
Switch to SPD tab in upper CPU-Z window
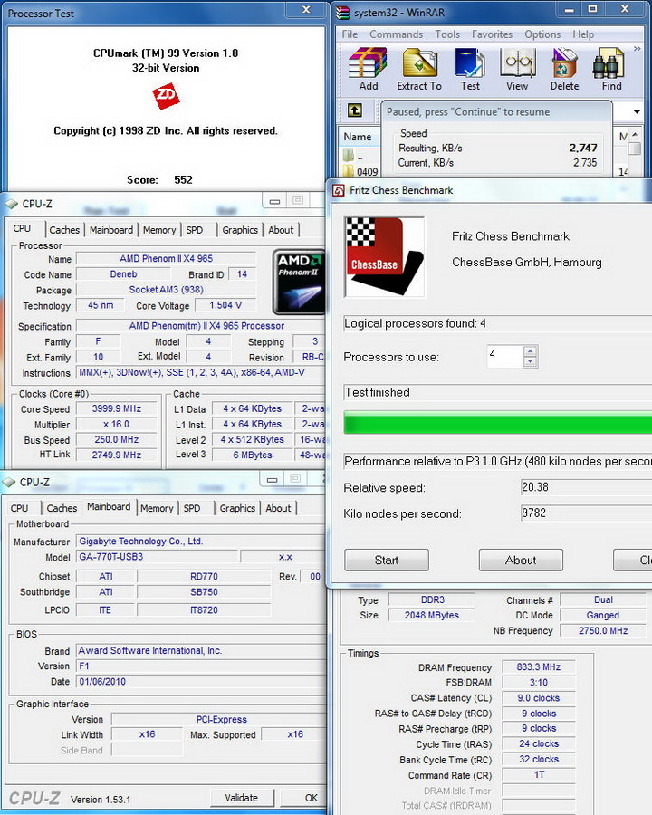pyautogui.click(x=195, y=230)
